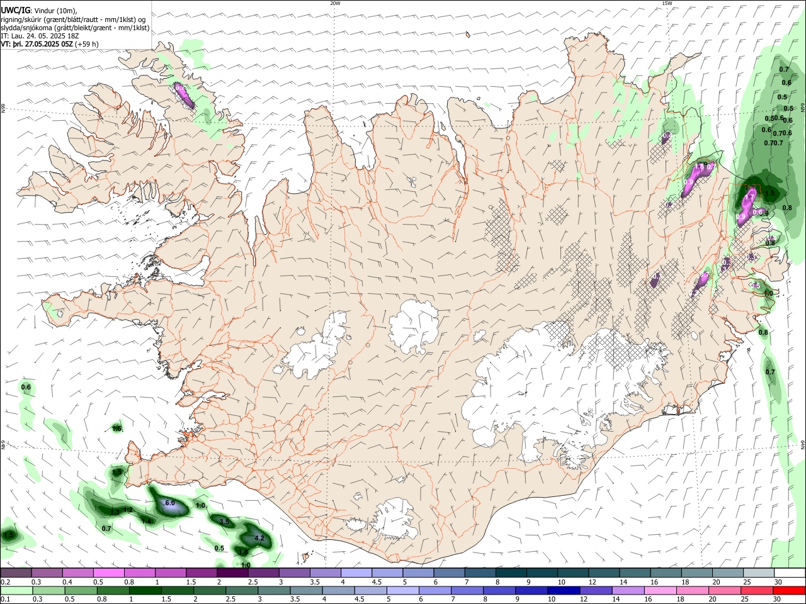Viewport: 806px width, 604px height.
Task: Select the dark teal swatch labeled 8 in upper legend
Action: 511,573
